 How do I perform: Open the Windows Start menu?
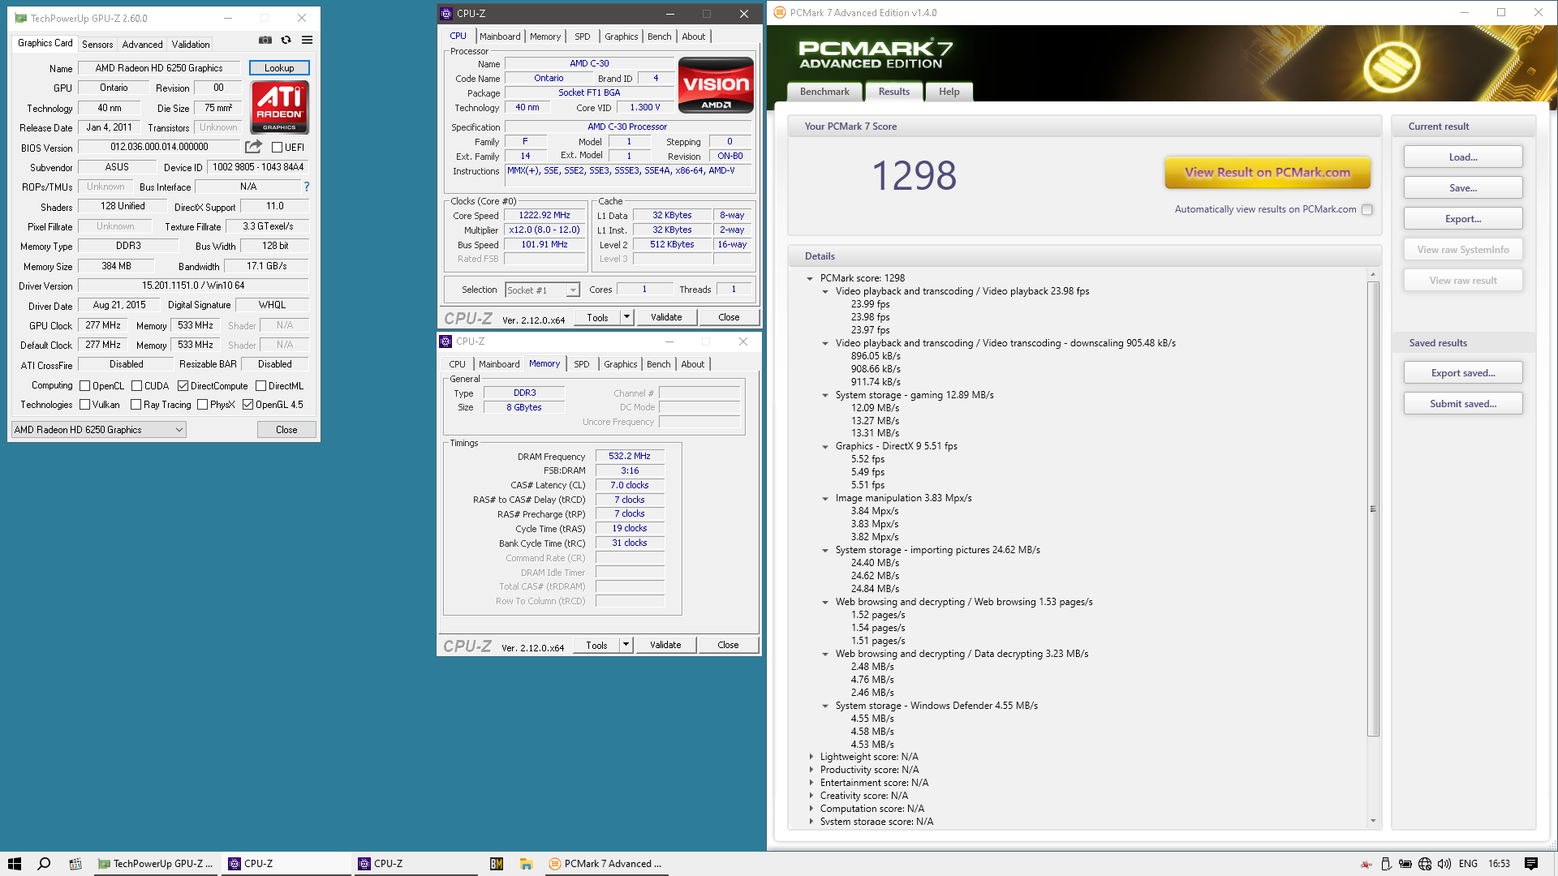tap(15, 864)
